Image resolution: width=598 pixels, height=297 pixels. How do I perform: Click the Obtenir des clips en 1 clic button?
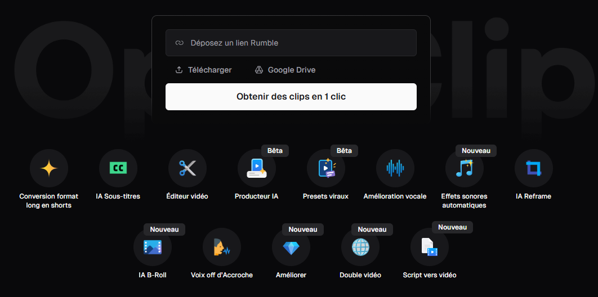pyautogui.click(x=291, y=97)
